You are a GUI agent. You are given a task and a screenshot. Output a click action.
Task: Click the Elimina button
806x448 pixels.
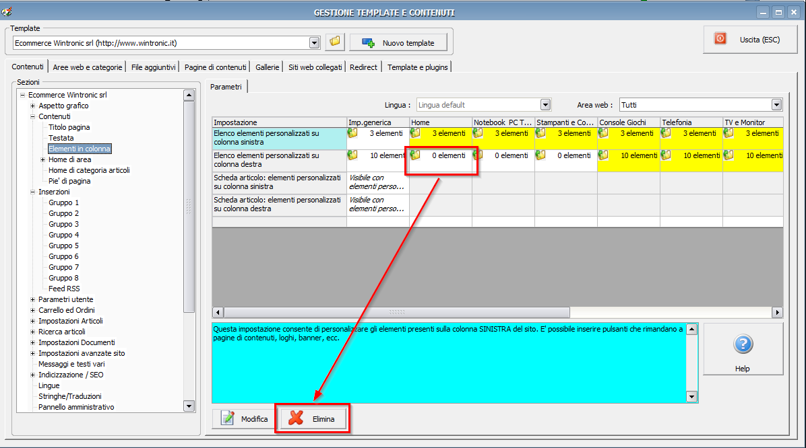point(313,419)
